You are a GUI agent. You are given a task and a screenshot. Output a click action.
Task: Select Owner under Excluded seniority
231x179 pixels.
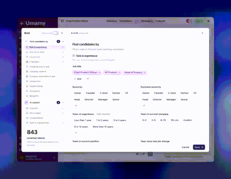(x=146, y=93)
